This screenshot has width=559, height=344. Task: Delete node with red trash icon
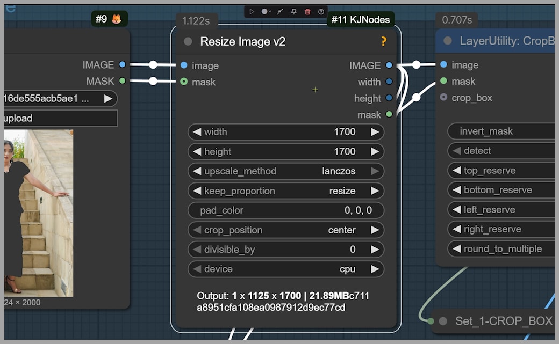tap(307, 11)
